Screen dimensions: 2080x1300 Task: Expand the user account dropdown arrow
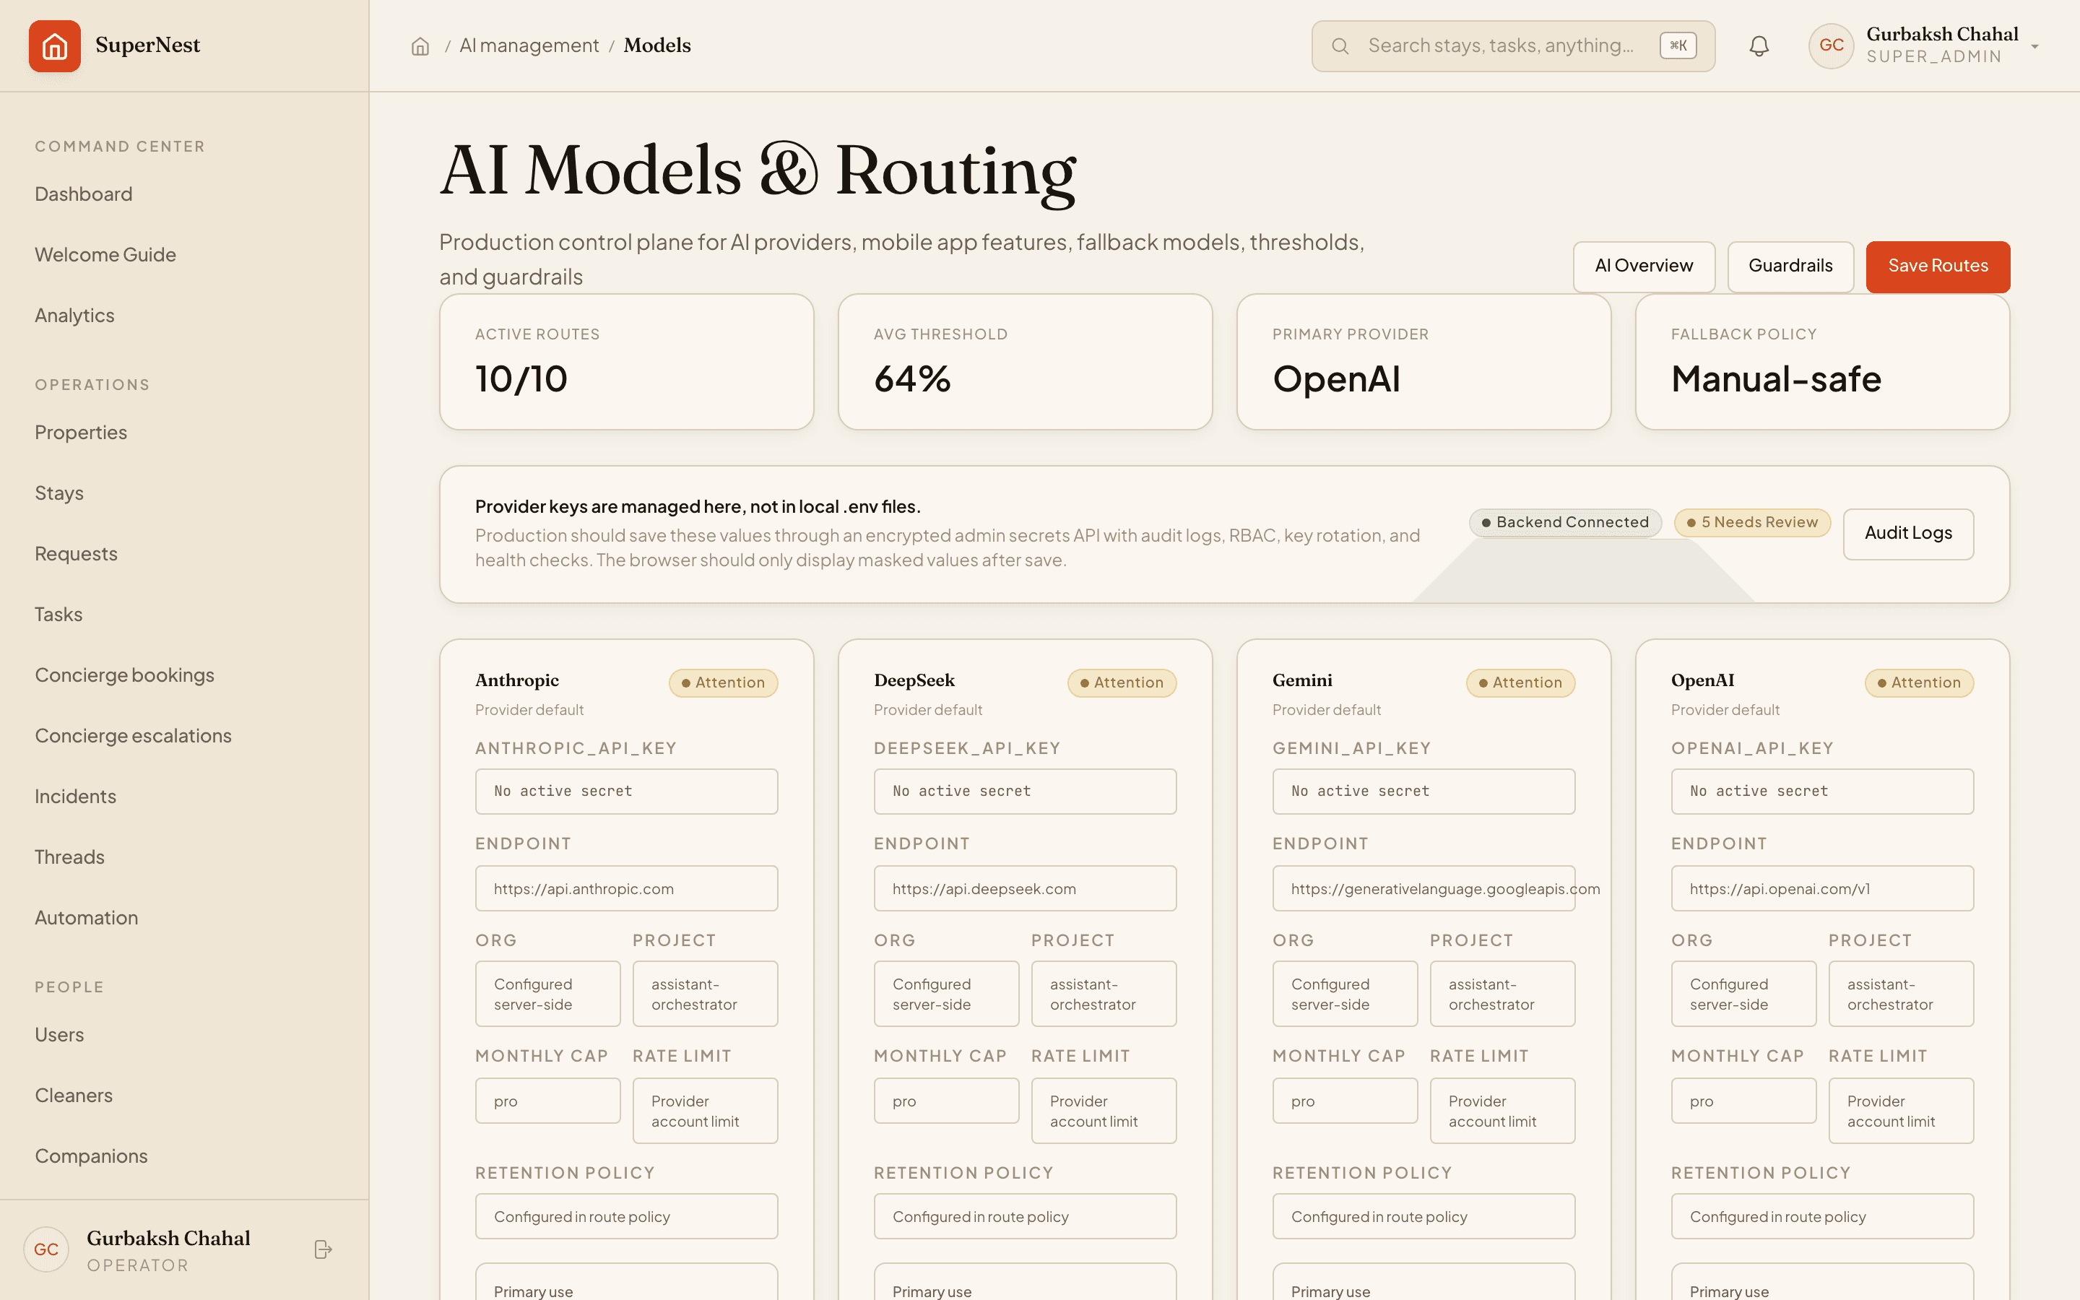point(2034,46)
